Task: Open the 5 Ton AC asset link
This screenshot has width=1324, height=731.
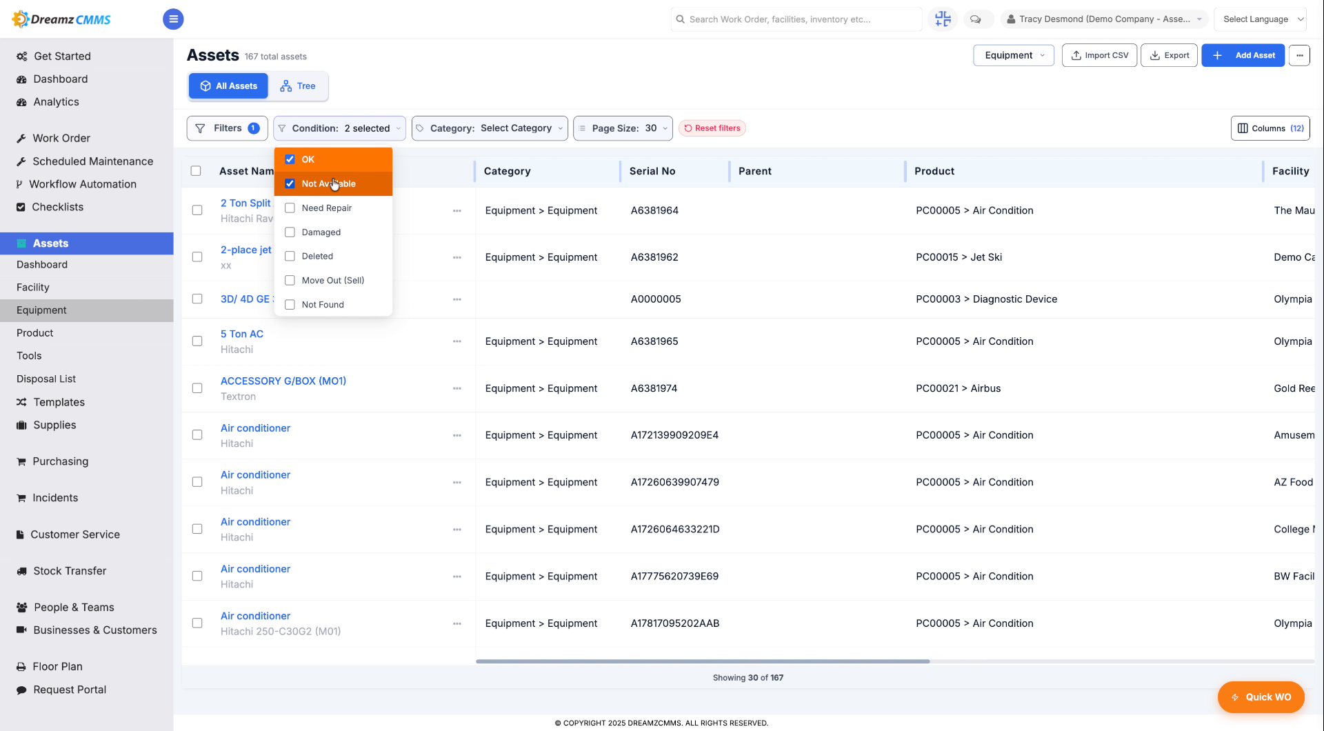Action: click(242, 334)
